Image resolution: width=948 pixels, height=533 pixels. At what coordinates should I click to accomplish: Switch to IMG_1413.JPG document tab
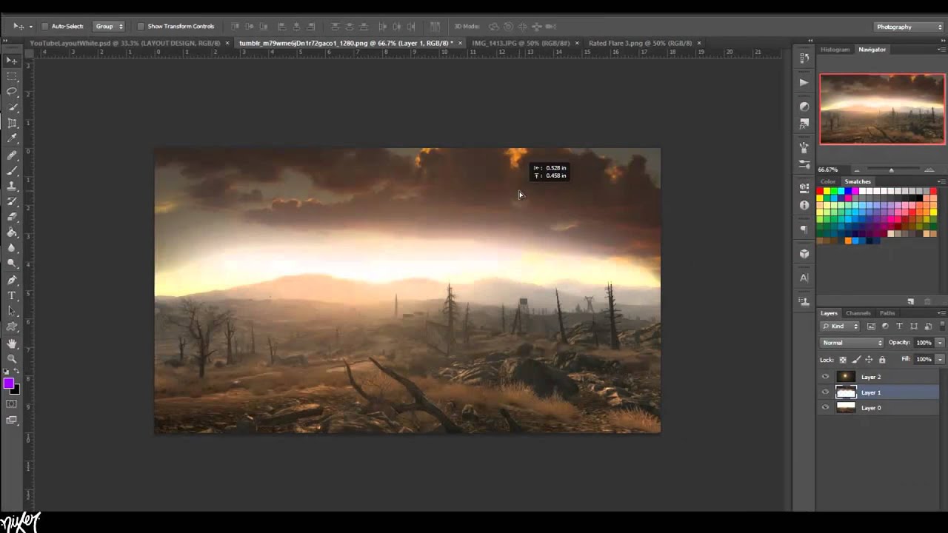pyautogui.click(x=521, y=43)
